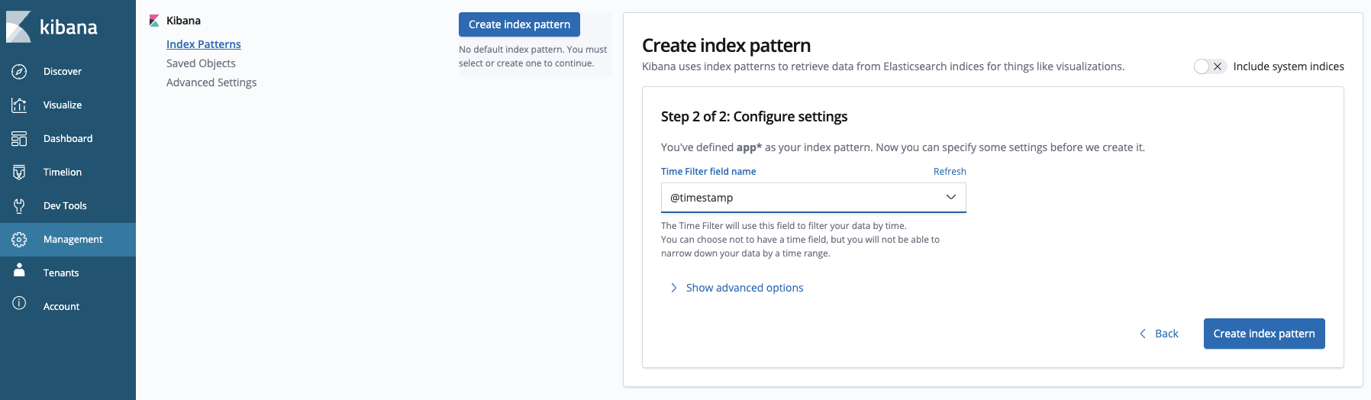The width and height of the screenshot is (1371, 400).
Task: Open the Time Filter field name dropdown
Action: [x=813, y=198]
